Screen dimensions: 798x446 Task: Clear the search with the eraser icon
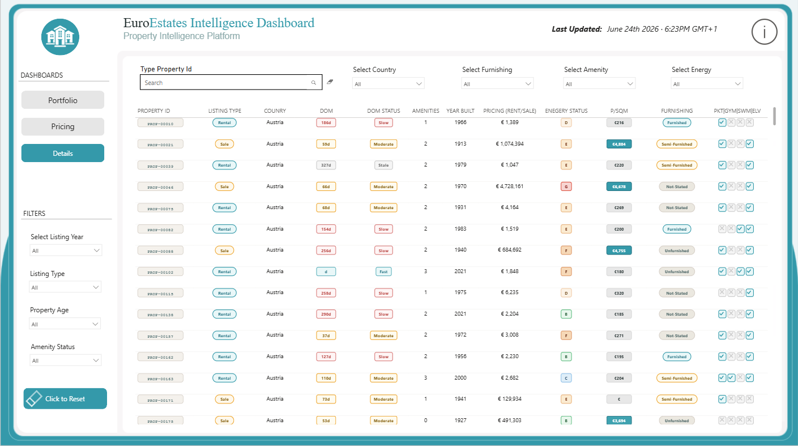330,82
